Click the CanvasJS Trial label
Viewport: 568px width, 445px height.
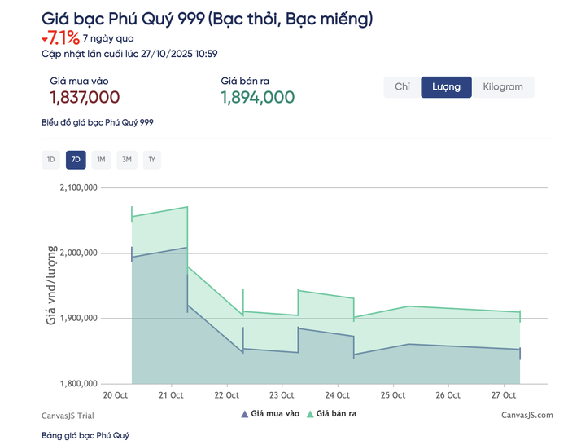click(68, 416)
